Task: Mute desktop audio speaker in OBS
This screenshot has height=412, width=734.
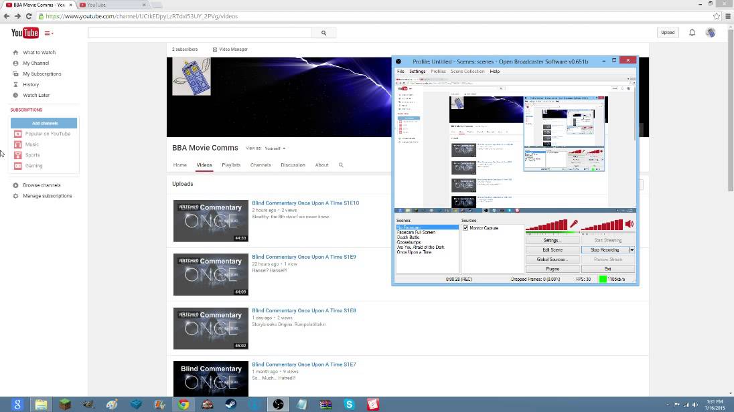Action: [x=630, y=224]
